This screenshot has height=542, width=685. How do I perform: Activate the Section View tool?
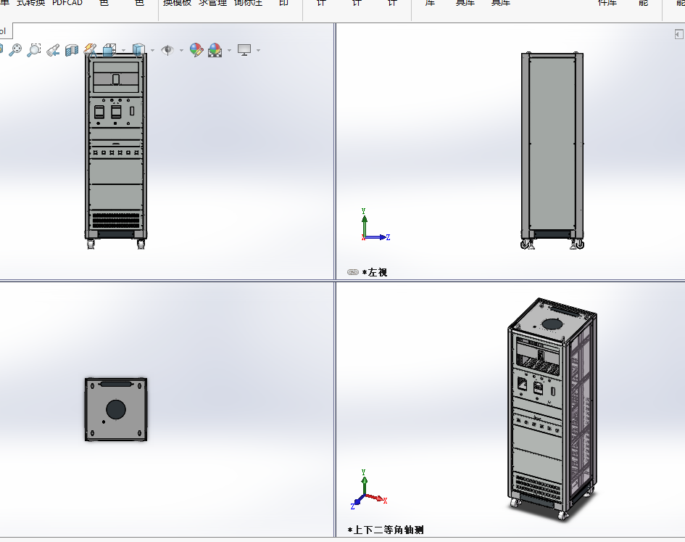click(72, 50)
